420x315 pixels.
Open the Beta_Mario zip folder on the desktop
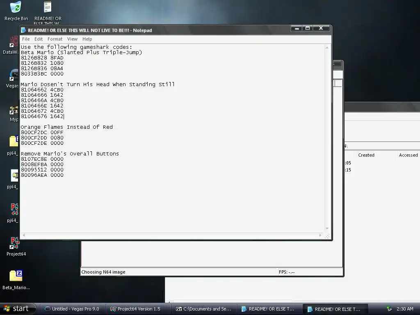(x=16, y=280)
